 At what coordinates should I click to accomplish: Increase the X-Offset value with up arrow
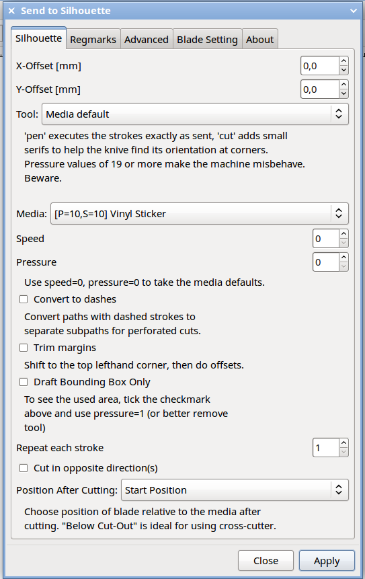click(343, 61)
